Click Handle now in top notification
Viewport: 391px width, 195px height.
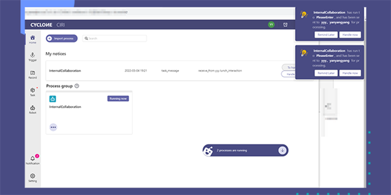(350, 35)
